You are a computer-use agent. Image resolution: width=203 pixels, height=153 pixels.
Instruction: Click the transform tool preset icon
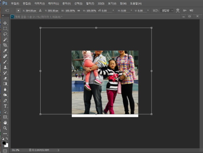pyautogui.click(x=7, y=10)
